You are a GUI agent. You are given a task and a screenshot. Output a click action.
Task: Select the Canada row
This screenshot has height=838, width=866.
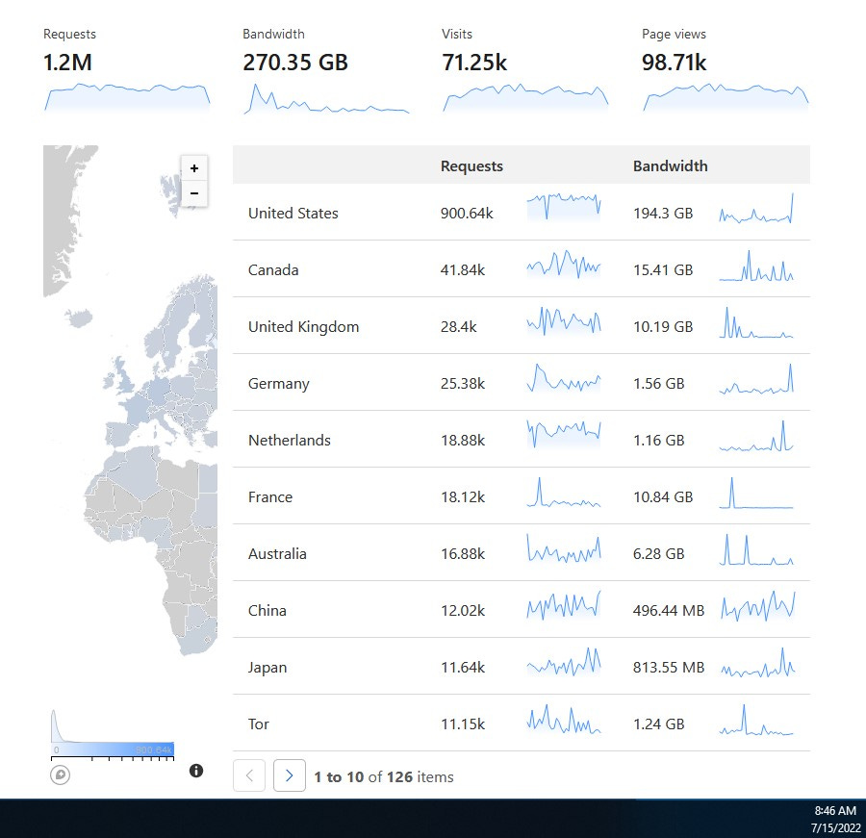[x=522, y=269]
